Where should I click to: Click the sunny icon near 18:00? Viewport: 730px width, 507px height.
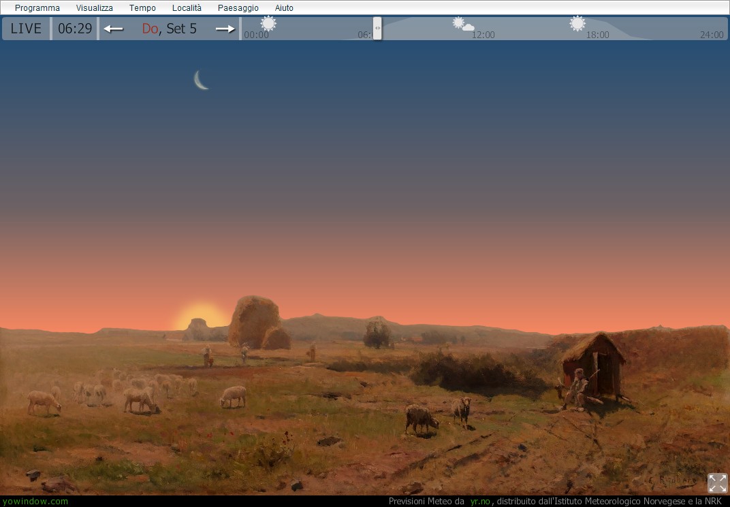coord(577,23)
